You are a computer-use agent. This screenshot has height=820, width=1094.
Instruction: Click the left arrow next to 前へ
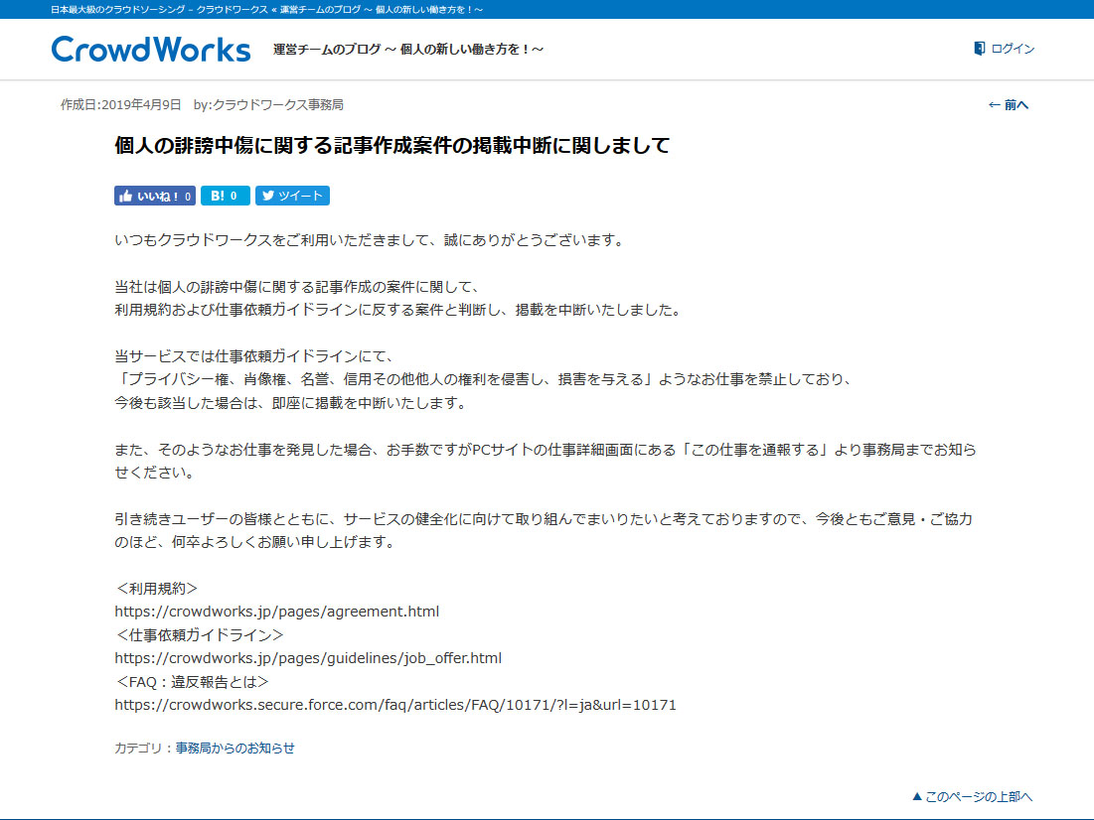pos(994,105)
